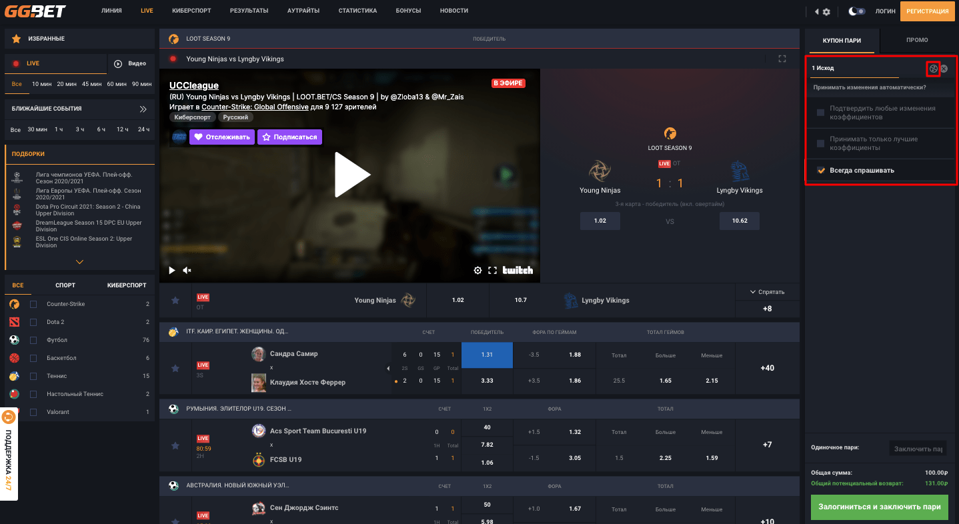
Task: Click the Регистрация button
Action: (928, 11)
